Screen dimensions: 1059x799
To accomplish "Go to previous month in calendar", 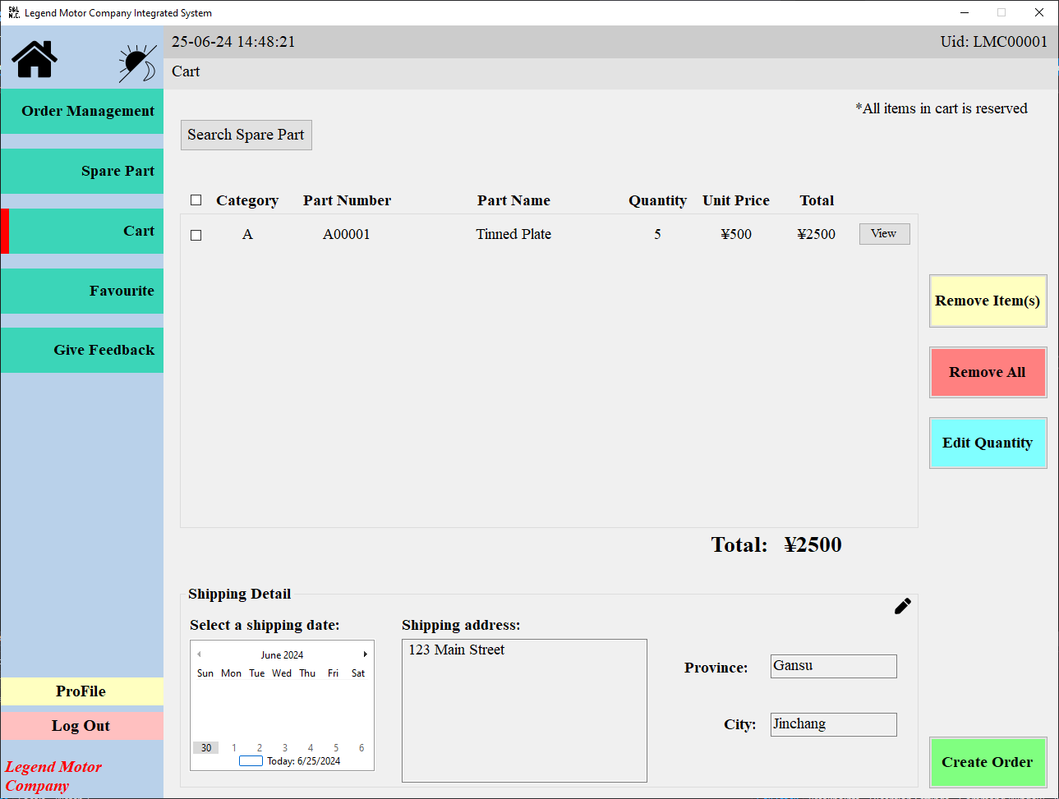I will (199, 654).
